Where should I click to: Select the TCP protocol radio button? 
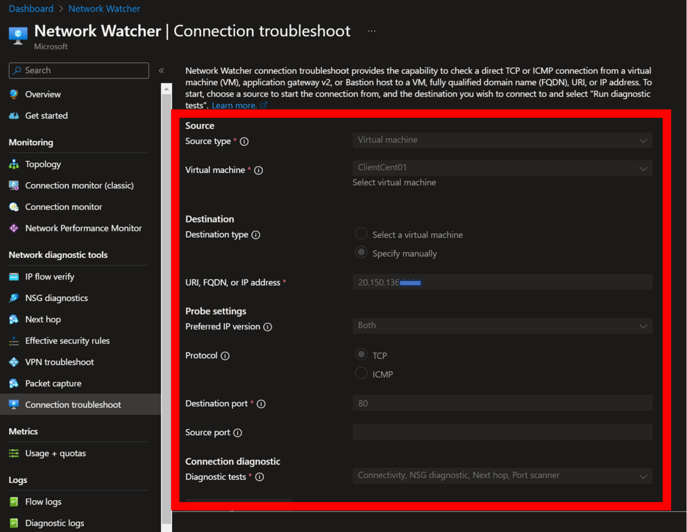tap(361, 354)
